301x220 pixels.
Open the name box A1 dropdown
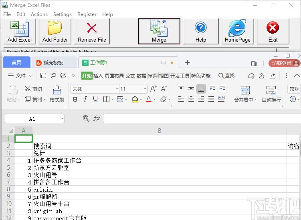[62, 119]
